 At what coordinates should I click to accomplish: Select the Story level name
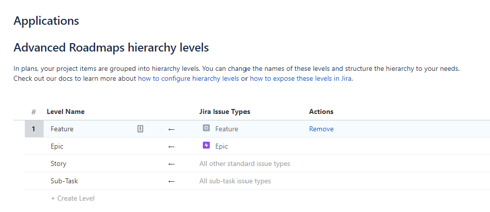[x=59, y=163]
